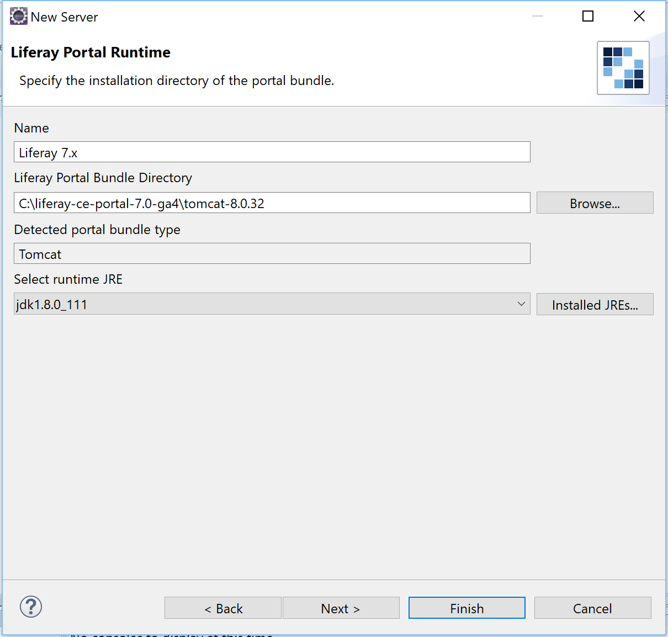Image resolution: width=668 pixels, height=637 pixels.
Task: Click the detected bundle type Tomcat field
Action: 272,254
